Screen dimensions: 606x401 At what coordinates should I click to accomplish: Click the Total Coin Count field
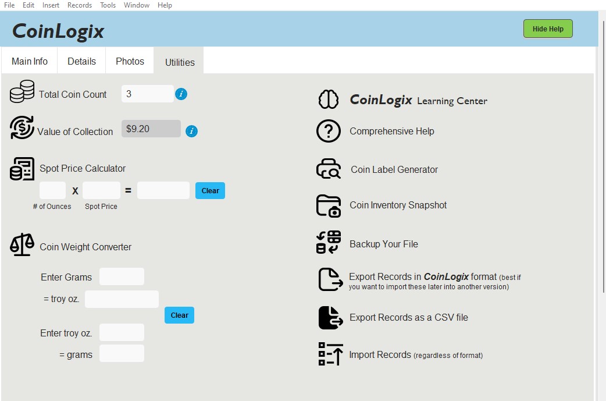[x=148, y=94]
